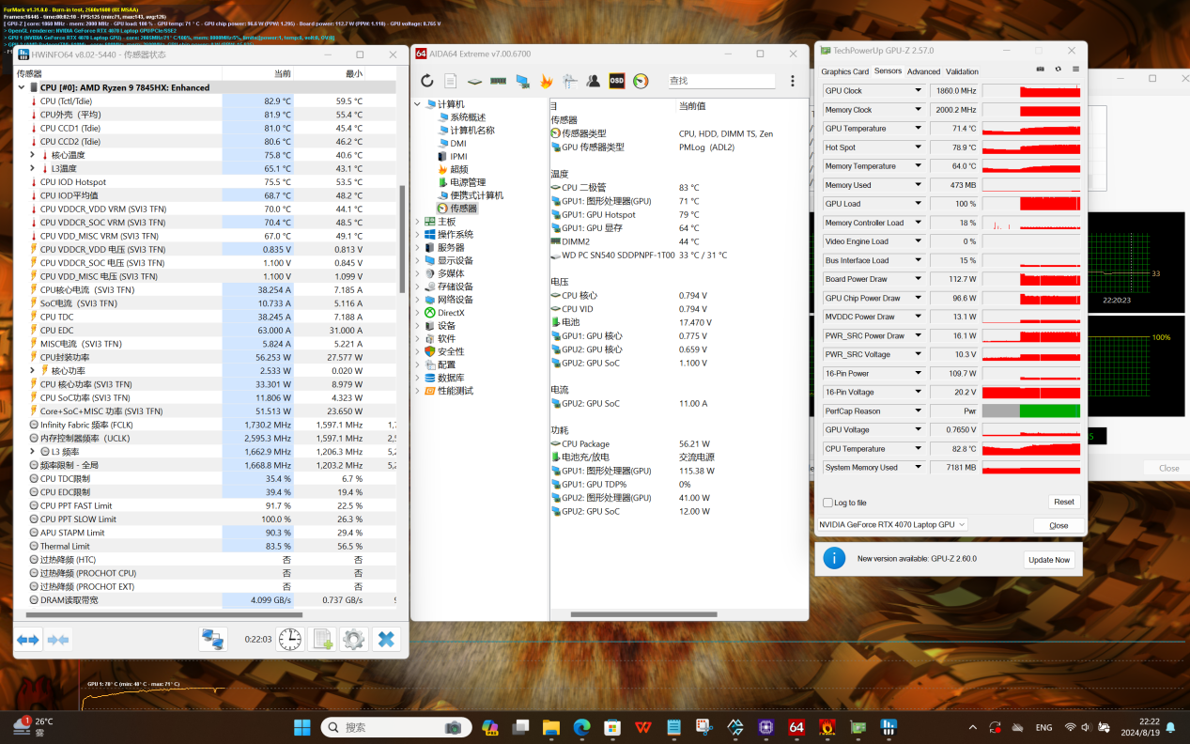Click the AIDA64 查找 search field
The height and width of the screenshot is (744, 1190).
click(721, 81)
